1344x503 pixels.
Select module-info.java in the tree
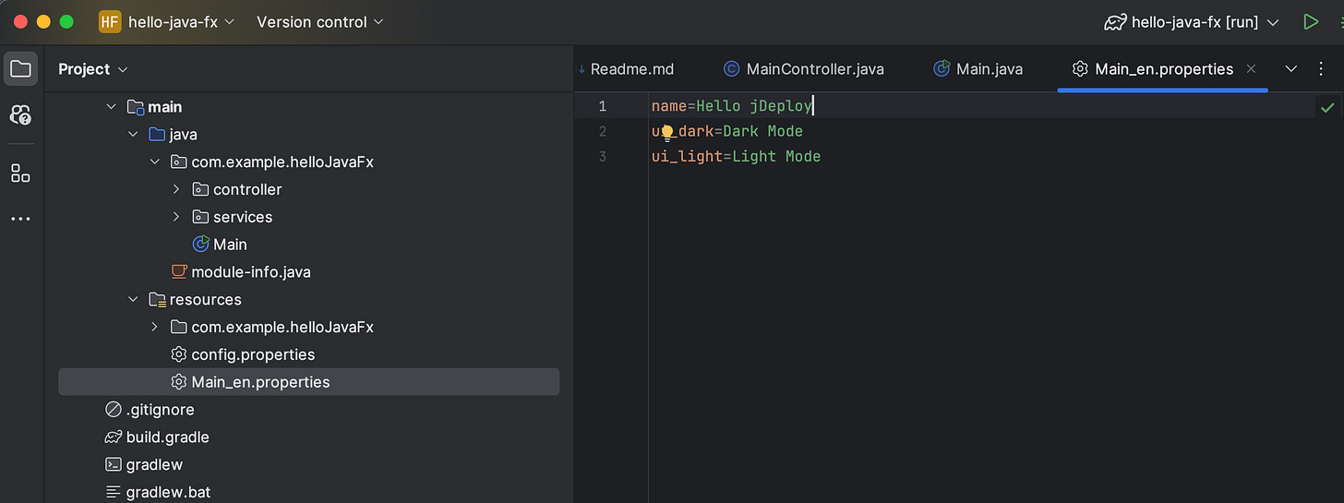pyautogui.click(x=251, y=272)
